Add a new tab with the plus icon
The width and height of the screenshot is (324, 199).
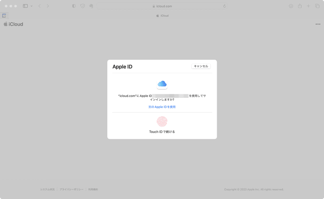[x=308, y=6]
